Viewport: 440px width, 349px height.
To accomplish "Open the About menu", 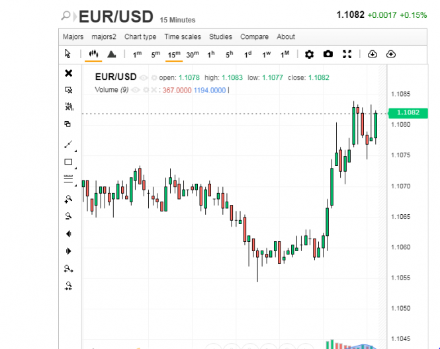I will point(286,37).
